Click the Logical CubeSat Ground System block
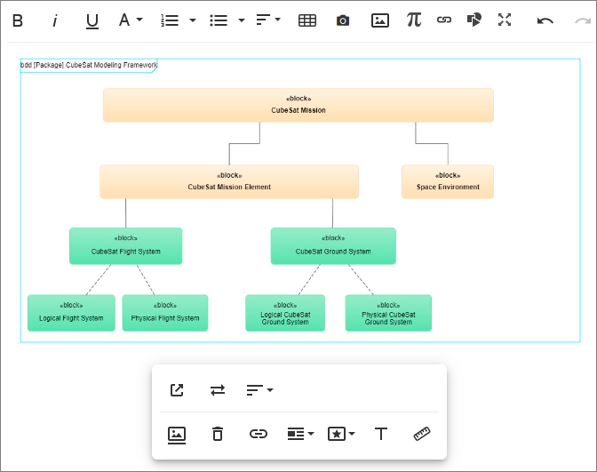The height and width of the screenshot is (472, 597). coord(285,313)
